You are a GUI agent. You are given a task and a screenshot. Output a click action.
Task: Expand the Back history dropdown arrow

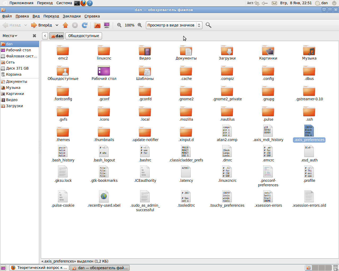pyautogui.click(x=26, y=25)
